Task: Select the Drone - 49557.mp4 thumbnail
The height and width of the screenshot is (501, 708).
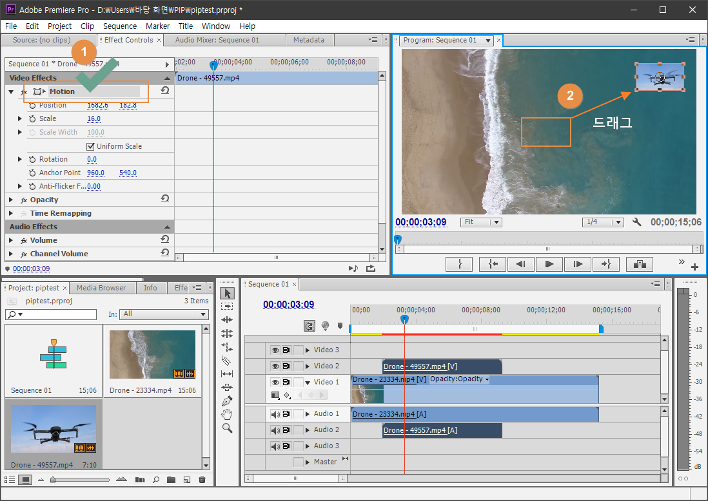Action: pyautogui.click(x=54, y=429)
